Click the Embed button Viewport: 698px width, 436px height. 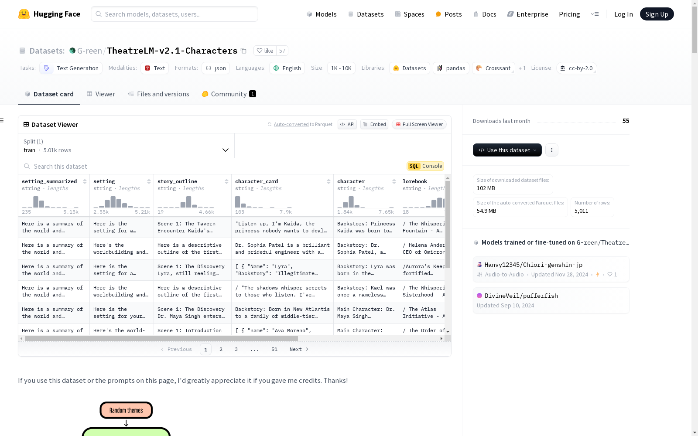[374, 124]
